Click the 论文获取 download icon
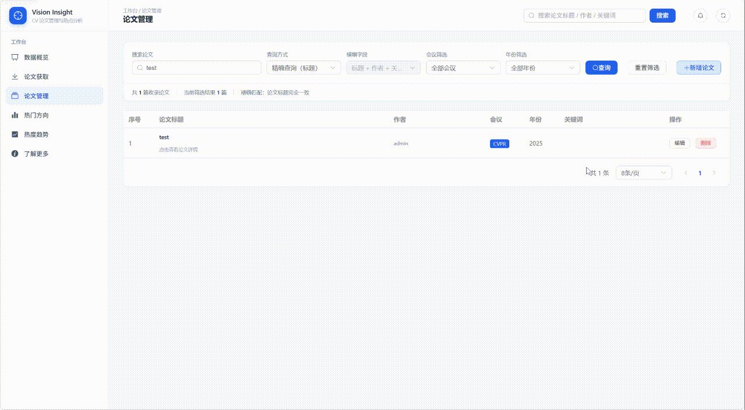The width and height of the screenshot is (745, 410). 15,76
